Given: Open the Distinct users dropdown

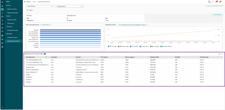Looking at the screenshot, I should (47, 25).
